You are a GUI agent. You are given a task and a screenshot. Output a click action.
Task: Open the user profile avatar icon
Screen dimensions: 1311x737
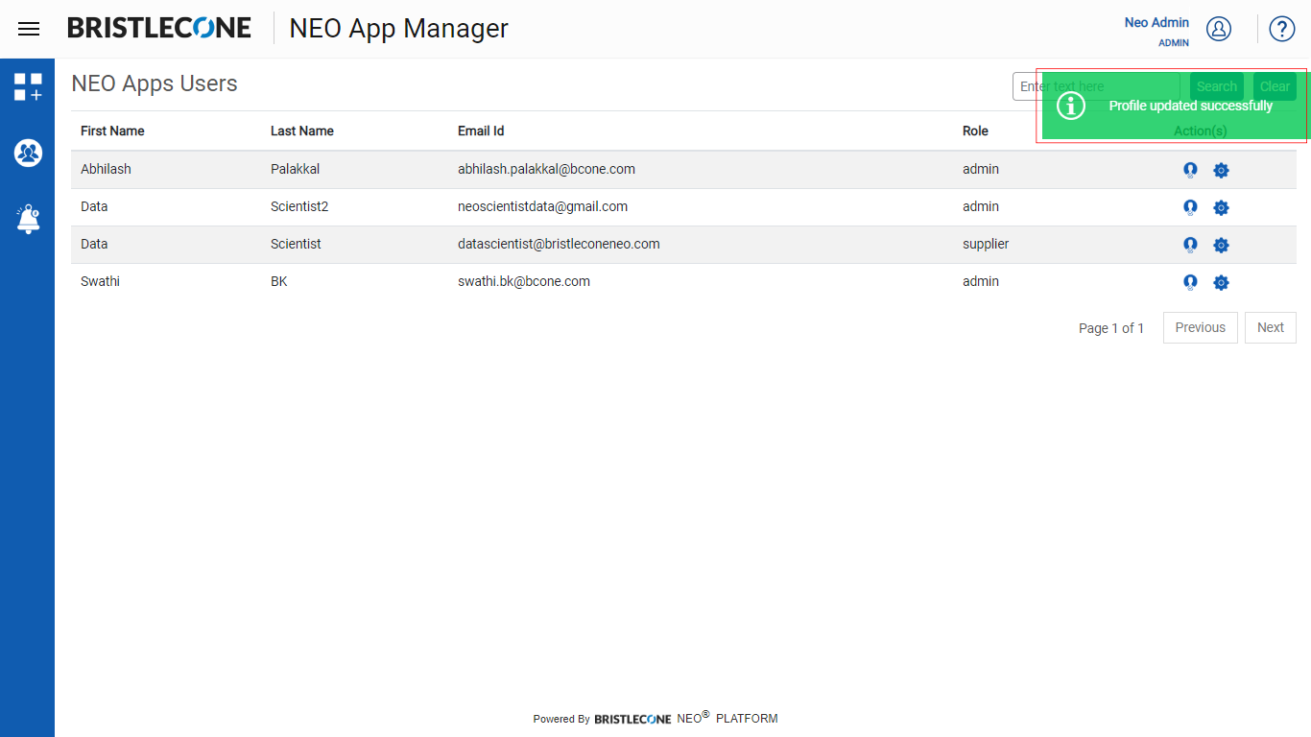(x=1219, y=29)
